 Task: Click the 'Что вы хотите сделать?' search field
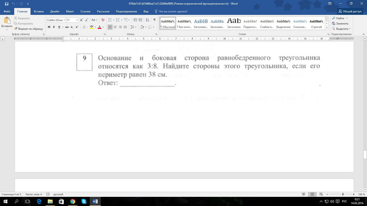[171, 11]
